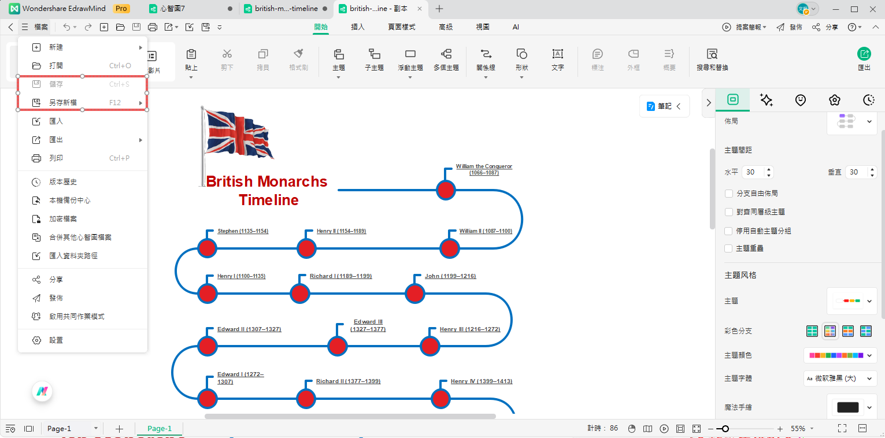885x438 pixels.
Task: Enable 分支自由佈局 checkbox
Action: (729, 194)
